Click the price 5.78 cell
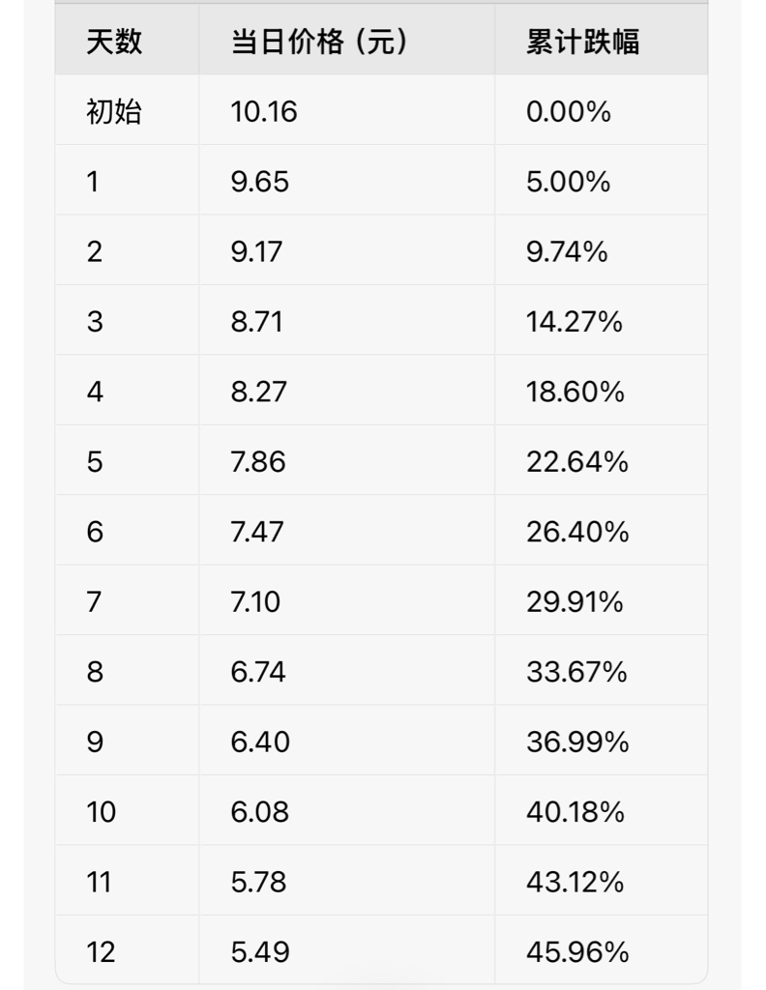The height and width of the screenshot is (990, 766). (258, 882)
